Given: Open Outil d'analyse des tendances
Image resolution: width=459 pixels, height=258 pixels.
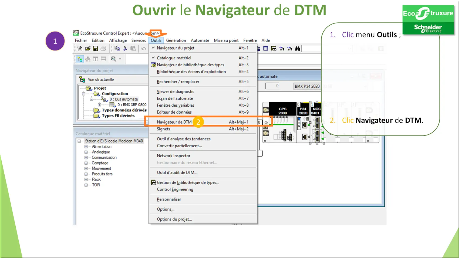Looking at the screenshot, I should [x=202, y=139].
